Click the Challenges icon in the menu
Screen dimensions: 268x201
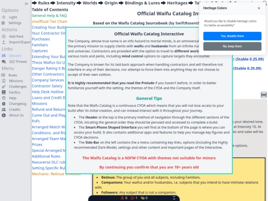[x=3, y=86]
